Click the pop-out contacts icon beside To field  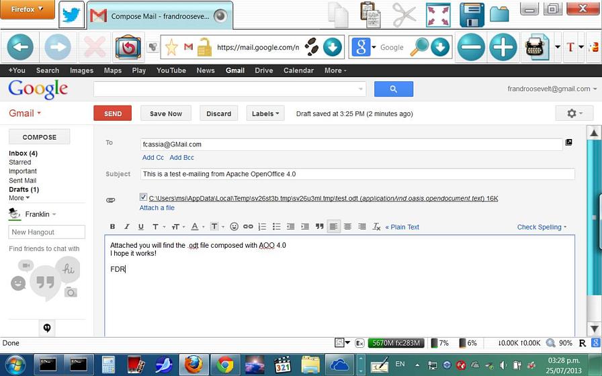(x=568, y=142)
